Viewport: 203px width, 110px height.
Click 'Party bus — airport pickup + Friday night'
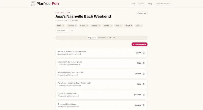(74, 83)
